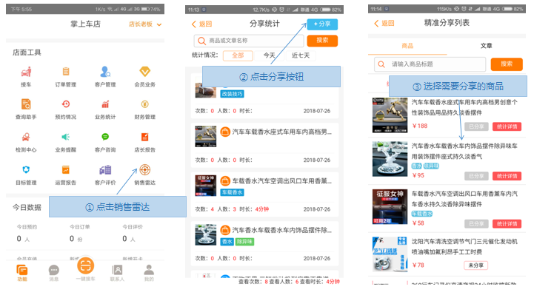The width and height of the screenshot is (534, 298).
Task: Go back using 返回 on 分享统计 screen
Action: tap(202, 24)
